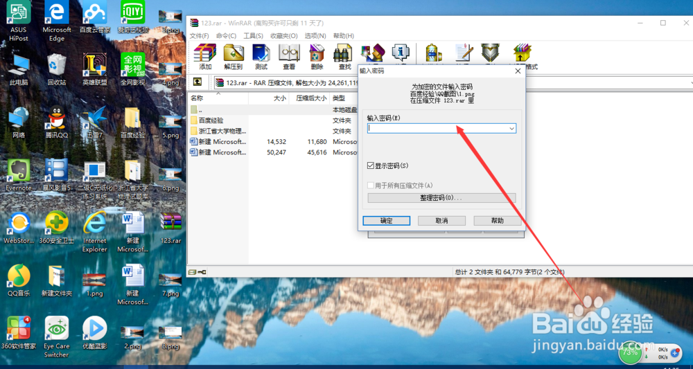Open the 文件(F) menu

(200, 36)
